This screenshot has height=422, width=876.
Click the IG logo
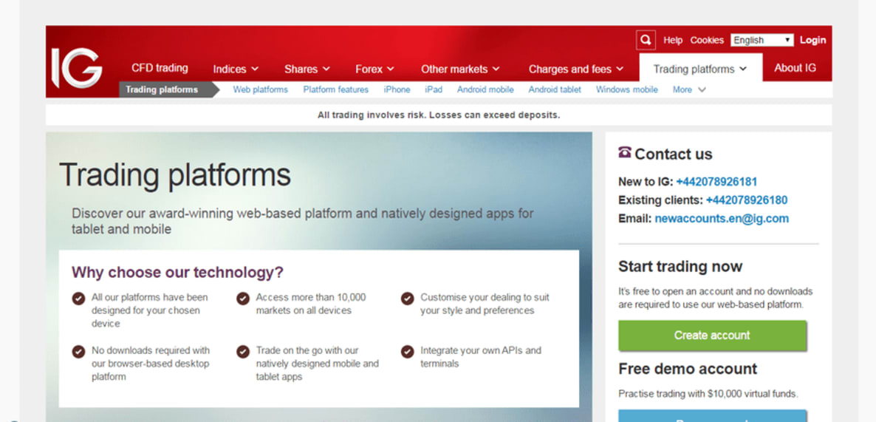(x=77, y=68)
